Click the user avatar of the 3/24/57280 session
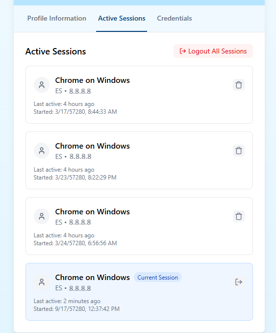The height and width of the screenshot is (333, 276). (x=42, y=216)
